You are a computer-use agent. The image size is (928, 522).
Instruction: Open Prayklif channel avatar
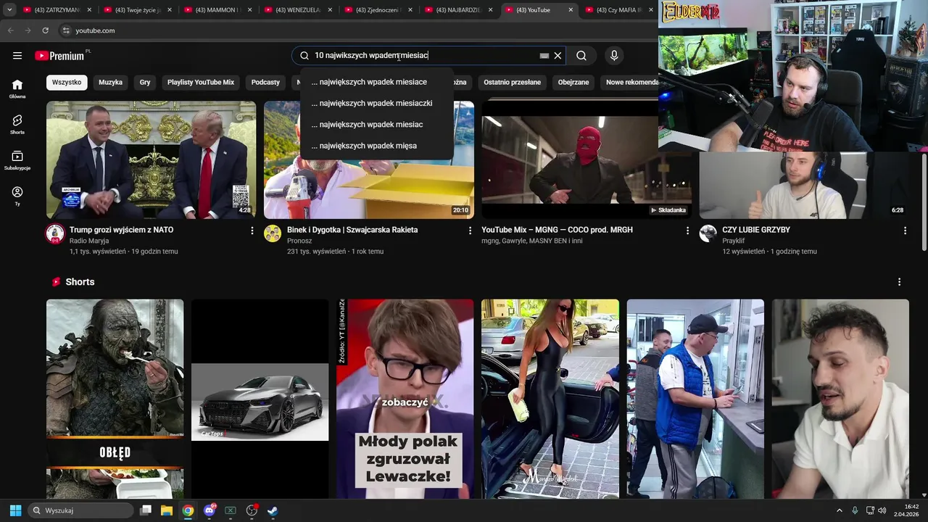click(708, 233)
